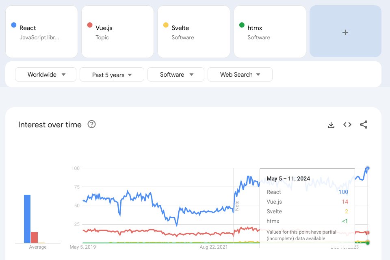Viewport: 390px width, 260px height.
Task: Open the embed code icon
Action: [347, 125]
